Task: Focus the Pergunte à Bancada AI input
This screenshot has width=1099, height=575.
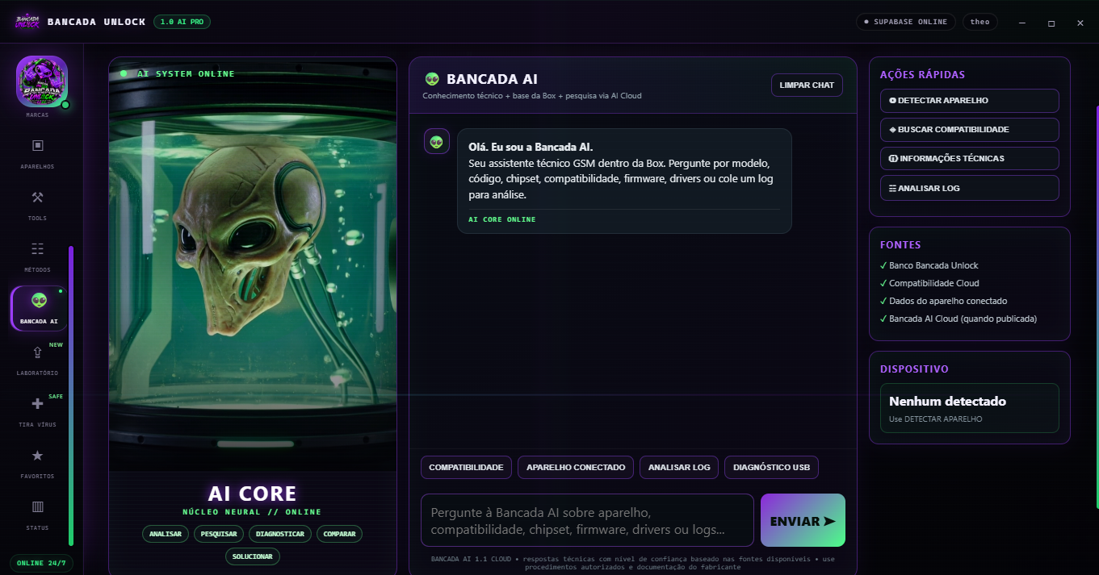Action: coord(587,520)
